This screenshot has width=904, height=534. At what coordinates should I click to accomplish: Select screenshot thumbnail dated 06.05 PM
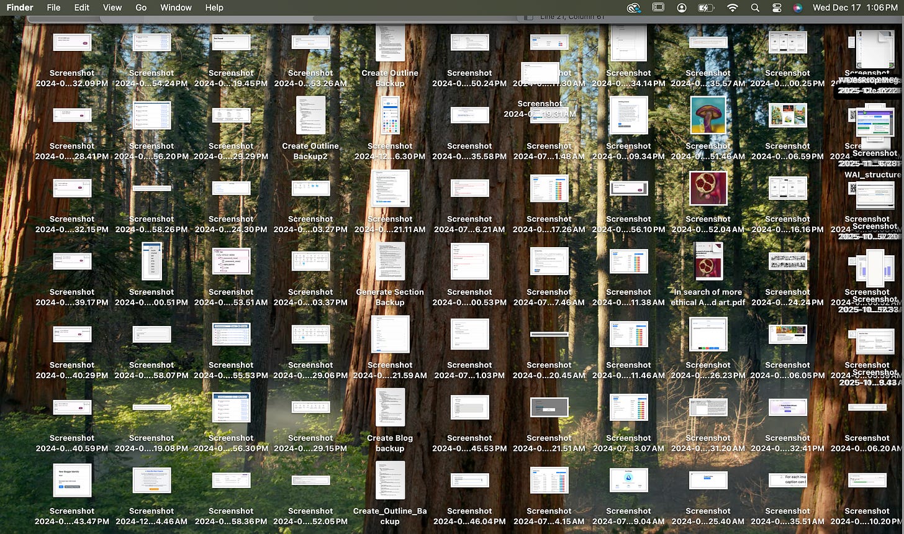pos(787,334)
